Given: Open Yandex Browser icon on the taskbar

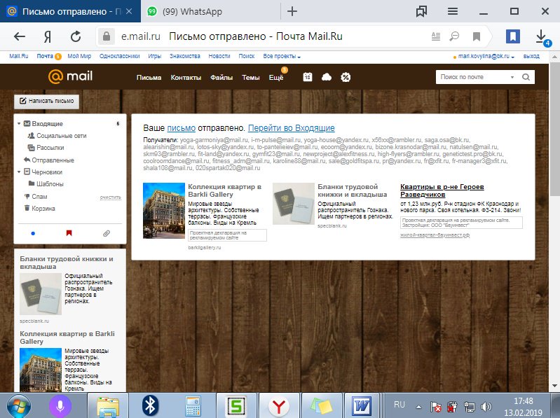Looking at the screenshot, I should point(278,406).
